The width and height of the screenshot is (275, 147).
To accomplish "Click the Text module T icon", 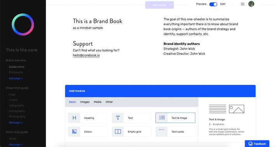I will tap(118, 118).
